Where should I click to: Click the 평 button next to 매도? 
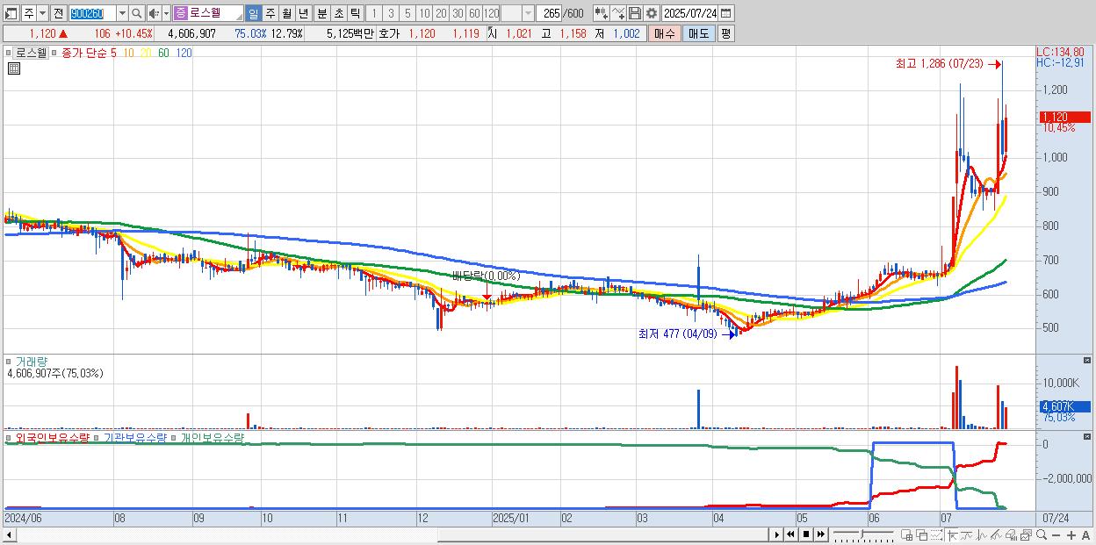(725, 33)
